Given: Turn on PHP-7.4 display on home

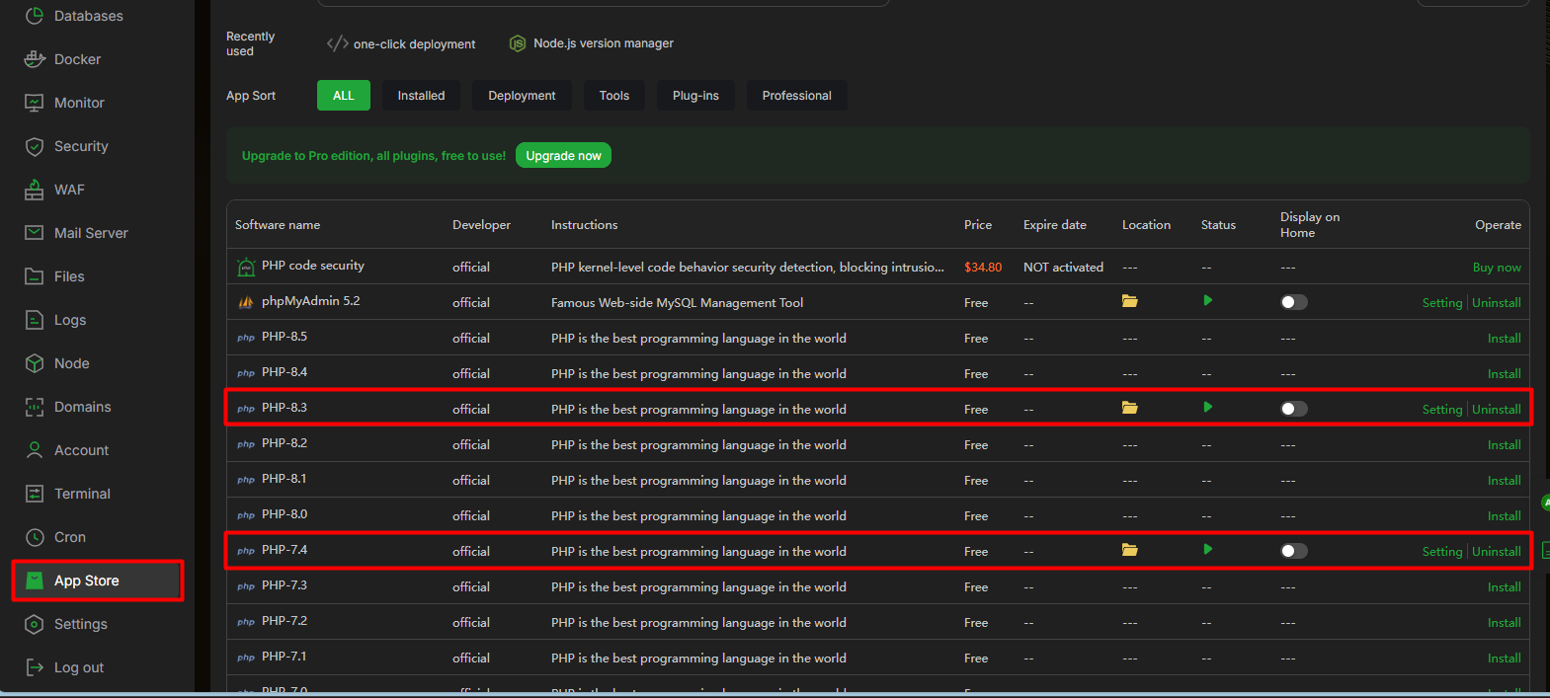Looking at the screenshot, I should (x=1293, y=551).
